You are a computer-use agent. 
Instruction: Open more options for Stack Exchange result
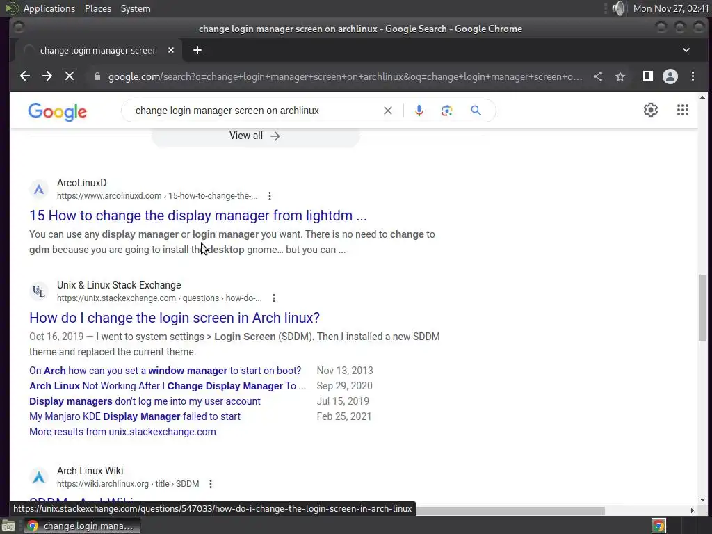[274, 298]
